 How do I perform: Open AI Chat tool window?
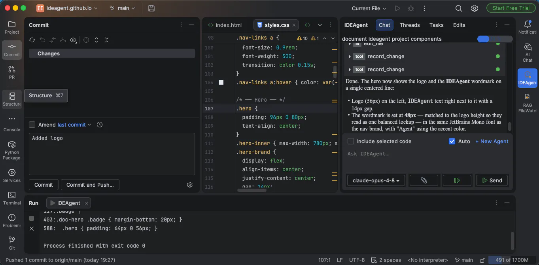point(528,53)
